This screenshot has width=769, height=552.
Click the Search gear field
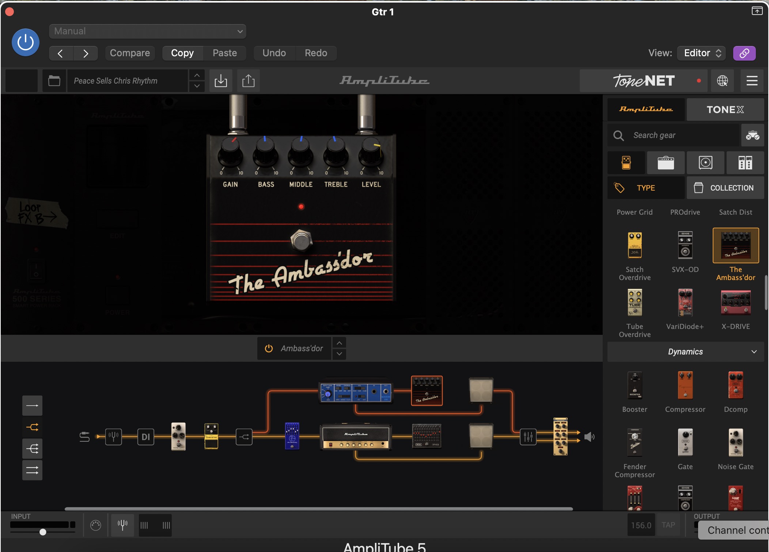(x=673, y=135)
